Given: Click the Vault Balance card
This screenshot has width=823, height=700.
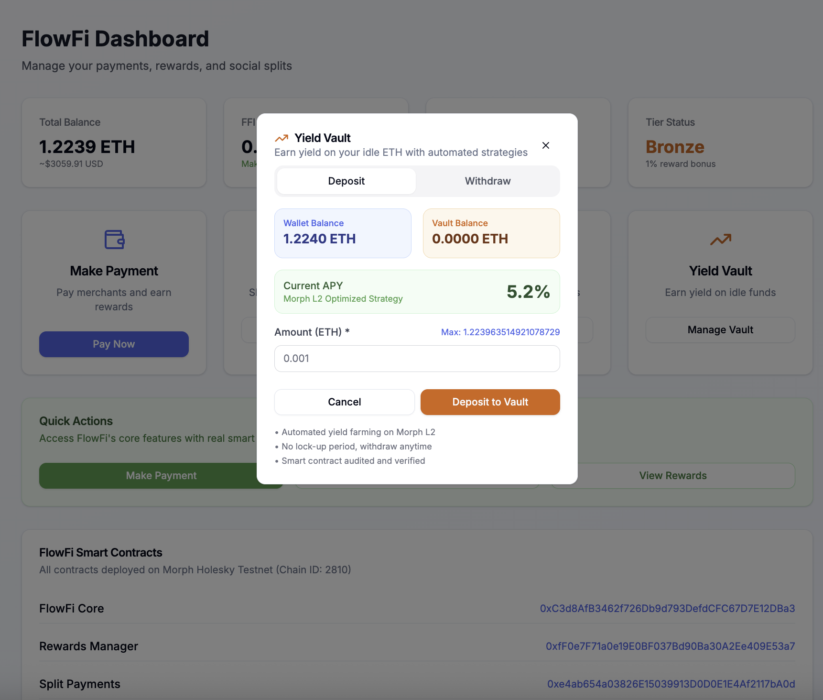Looking at the screenshot, I should (x=491, y=233).
